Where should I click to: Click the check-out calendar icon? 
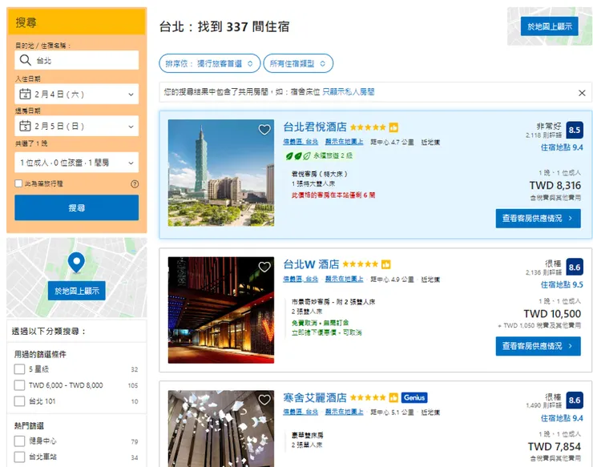25,126
